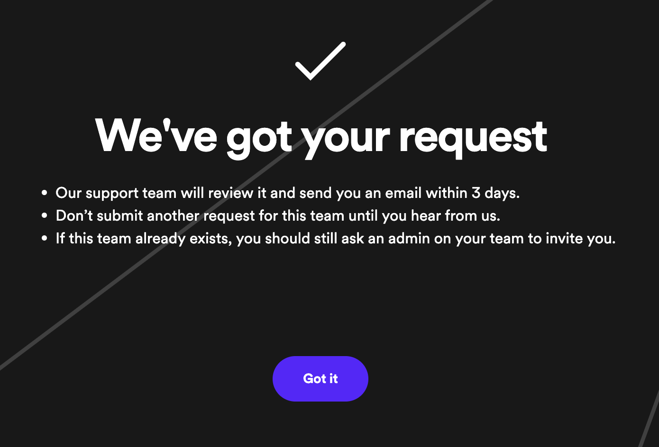Viewport: 659px width, 447px height.
Task: Select the "If this team already exists" line
Action: click(335, 239)
